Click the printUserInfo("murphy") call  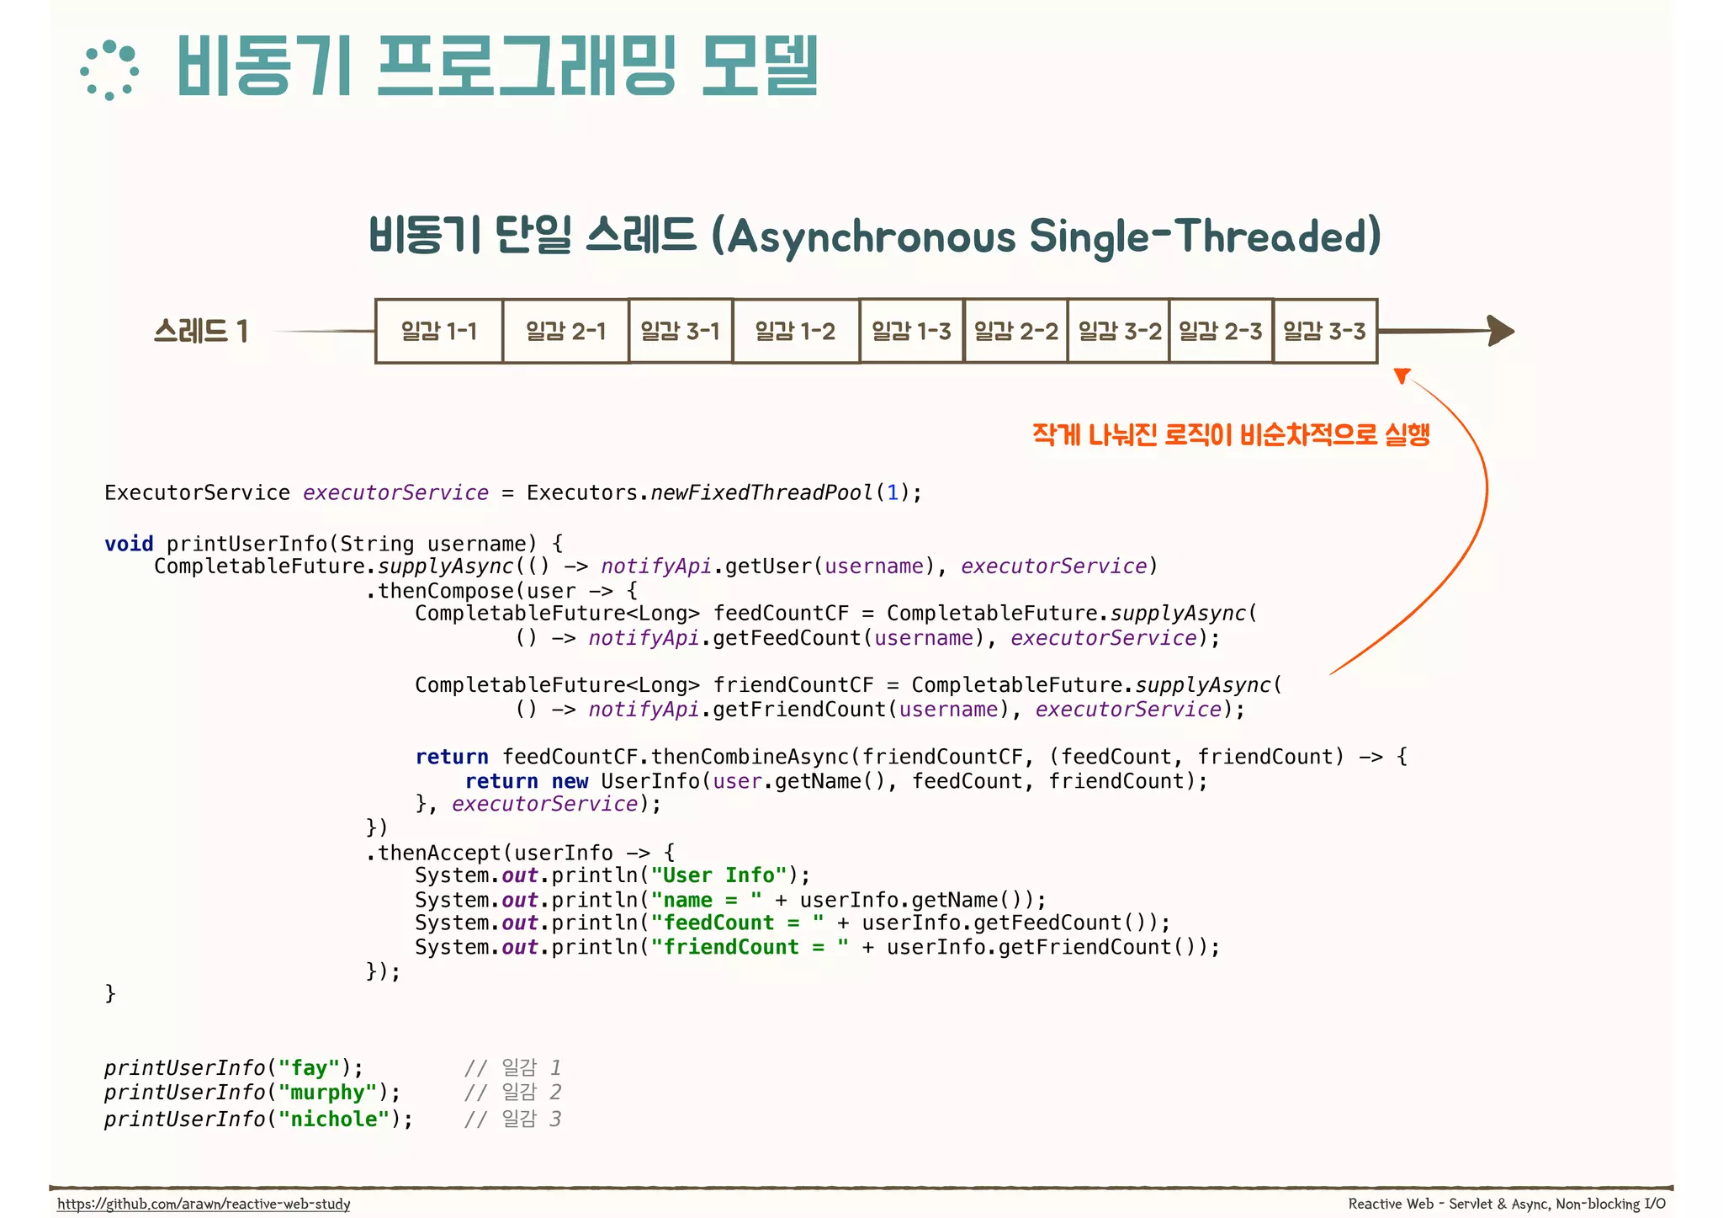pos(252,1093)
